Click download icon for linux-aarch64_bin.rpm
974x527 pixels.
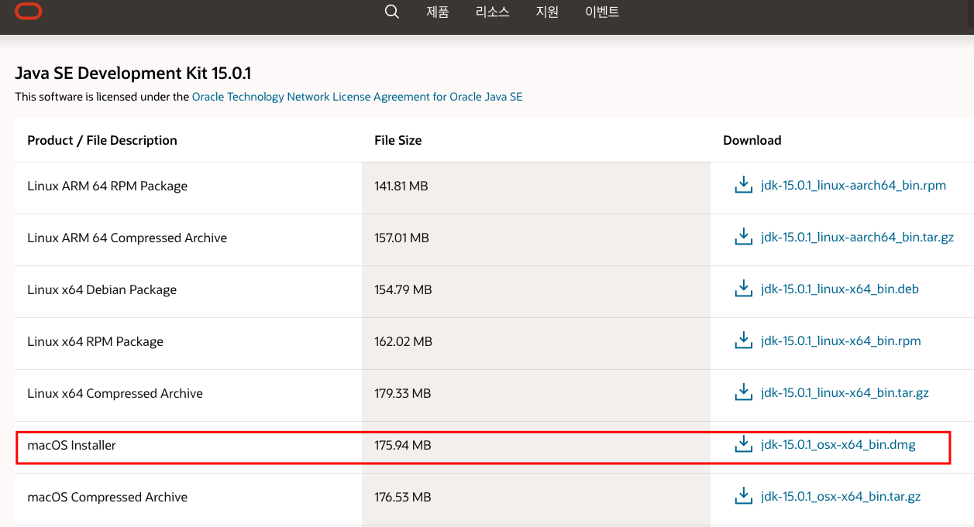tap(743, 185)
